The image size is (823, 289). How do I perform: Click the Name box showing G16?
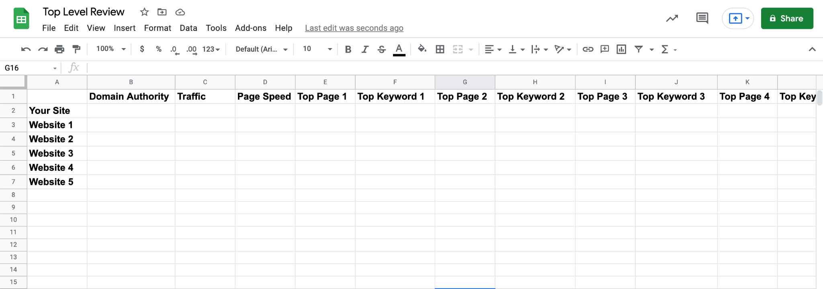[x=30, y=68]
